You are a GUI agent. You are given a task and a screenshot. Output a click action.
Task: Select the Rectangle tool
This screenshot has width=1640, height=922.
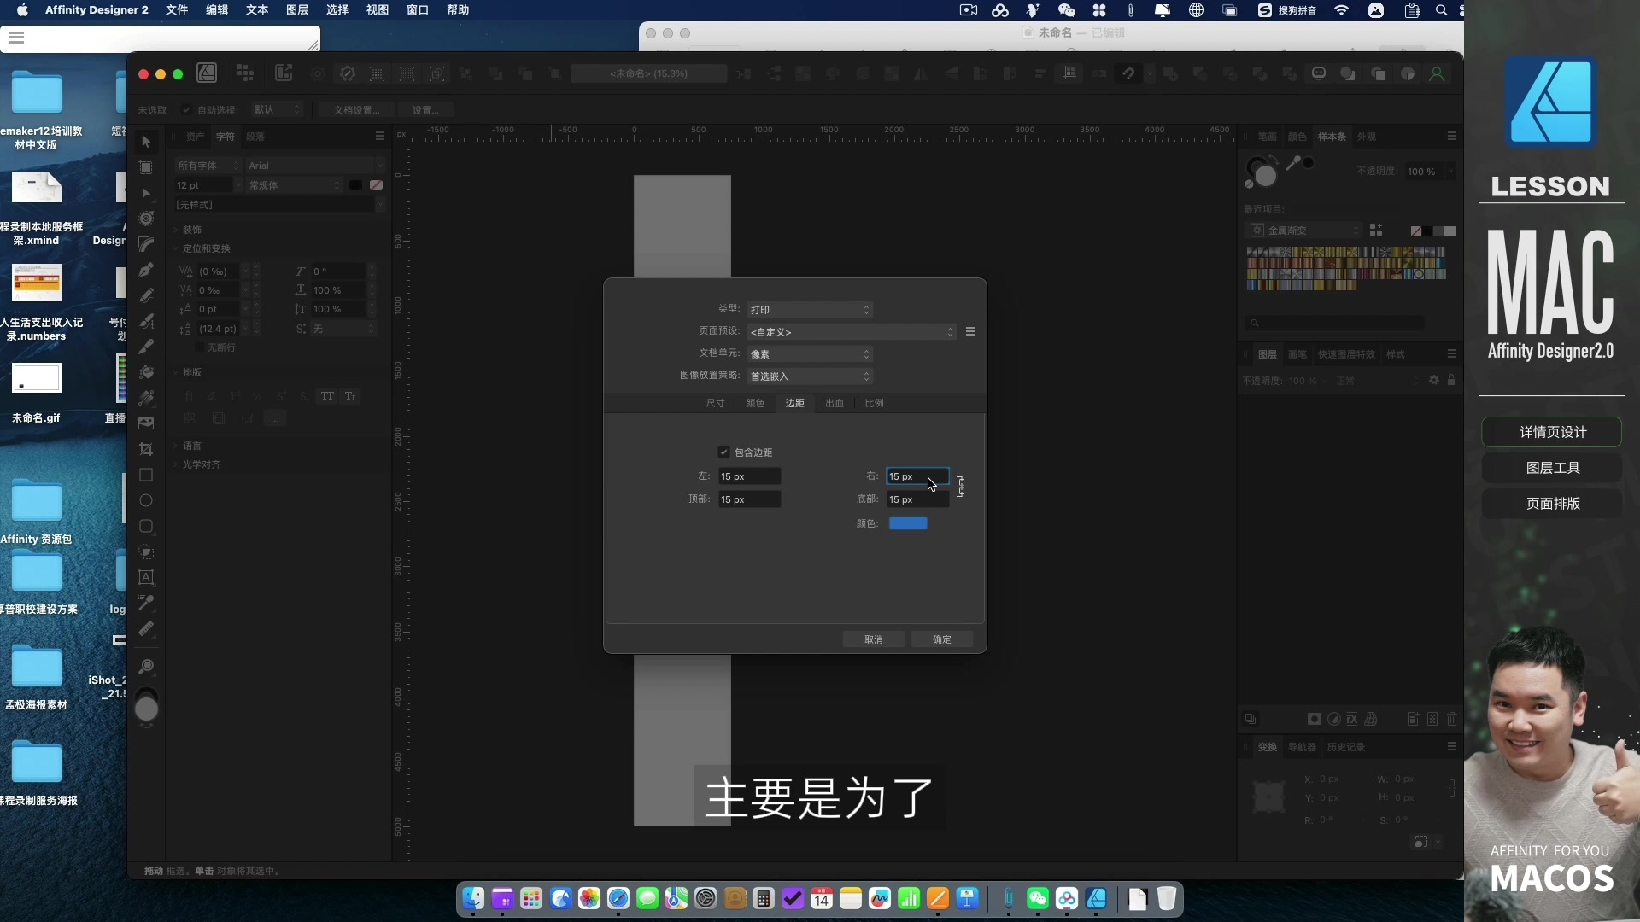[146, 476]
